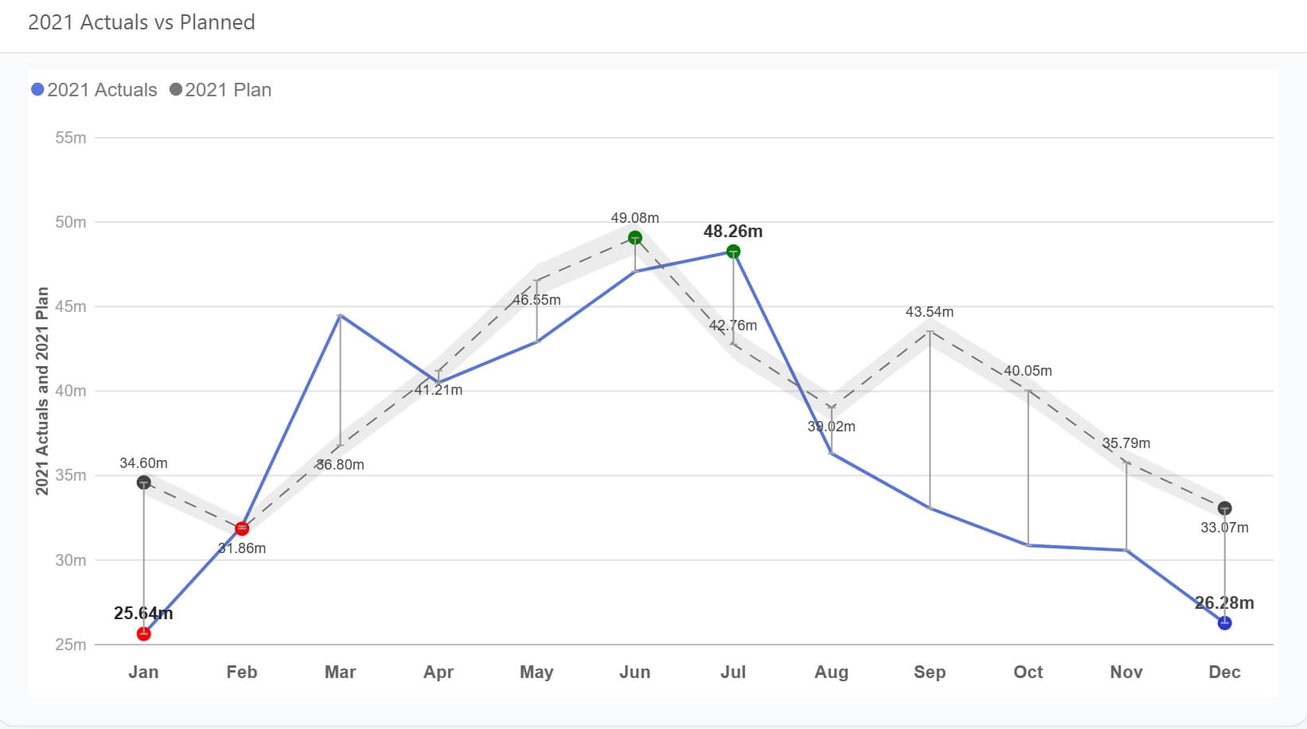Click the gray 2021 Plan legend dot

coord(176,90)
